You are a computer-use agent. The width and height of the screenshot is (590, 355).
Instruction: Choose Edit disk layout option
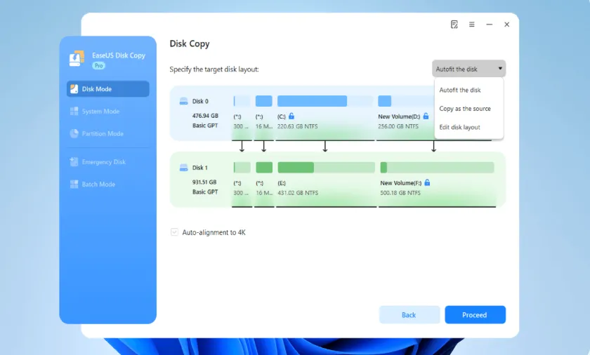tap(469, 128)
